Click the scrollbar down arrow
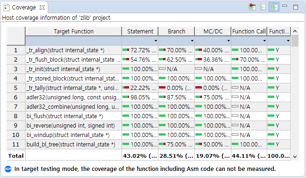Screen dimensions: 306x178 [295, 157]
